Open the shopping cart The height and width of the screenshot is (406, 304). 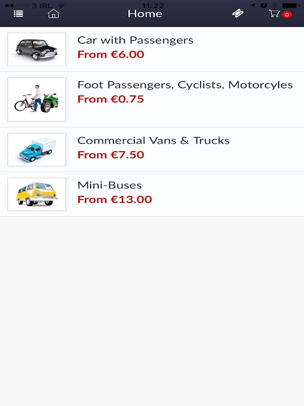pos(275,14)
